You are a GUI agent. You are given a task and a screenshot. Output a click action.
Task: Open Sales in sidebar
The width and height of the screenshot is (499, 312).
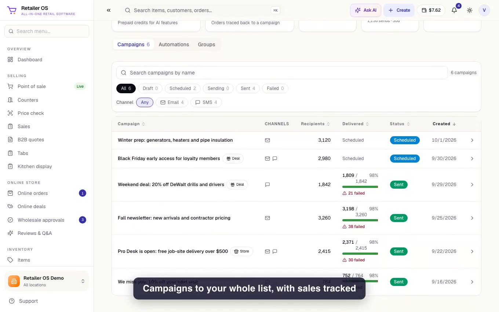[47, 126]
